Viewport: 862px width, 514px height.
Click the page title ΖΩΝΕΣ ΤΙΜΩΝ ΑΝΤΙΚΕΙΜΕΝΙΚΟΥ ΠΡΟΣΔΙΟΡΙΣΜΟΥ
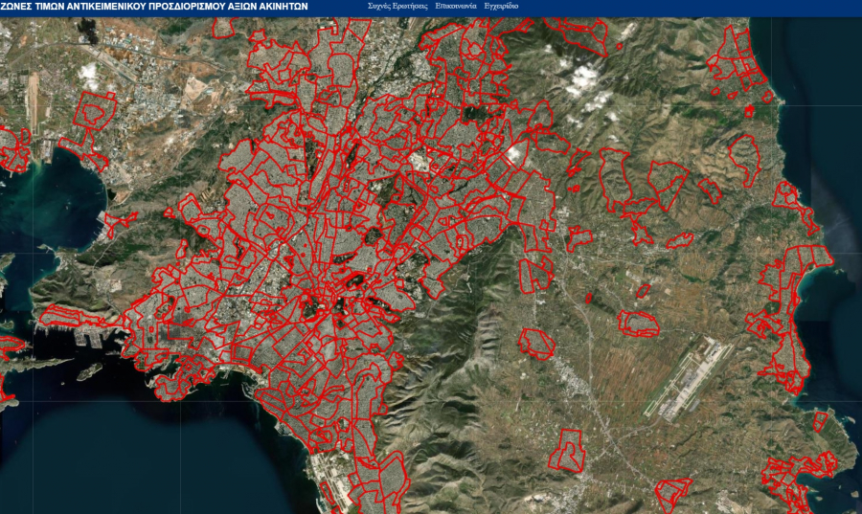[154, 7]
